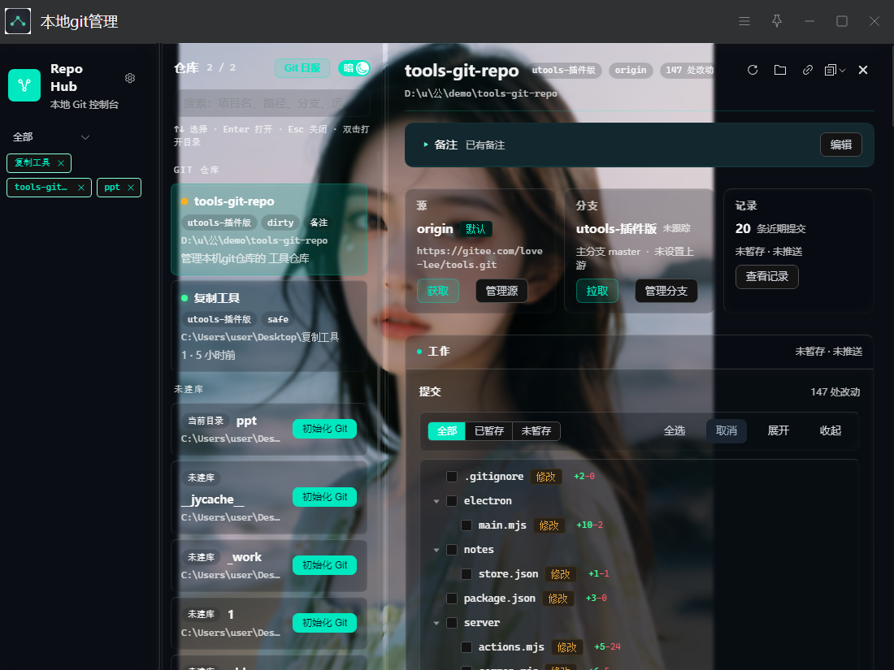This screenshot has height=670, width=894.
Task: Click the Repo Hub settings gear icon
Action: click(130, 78)
